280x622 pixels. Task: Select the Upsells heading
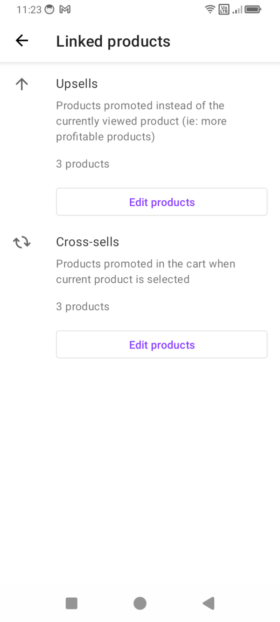[x=77, y=84]
